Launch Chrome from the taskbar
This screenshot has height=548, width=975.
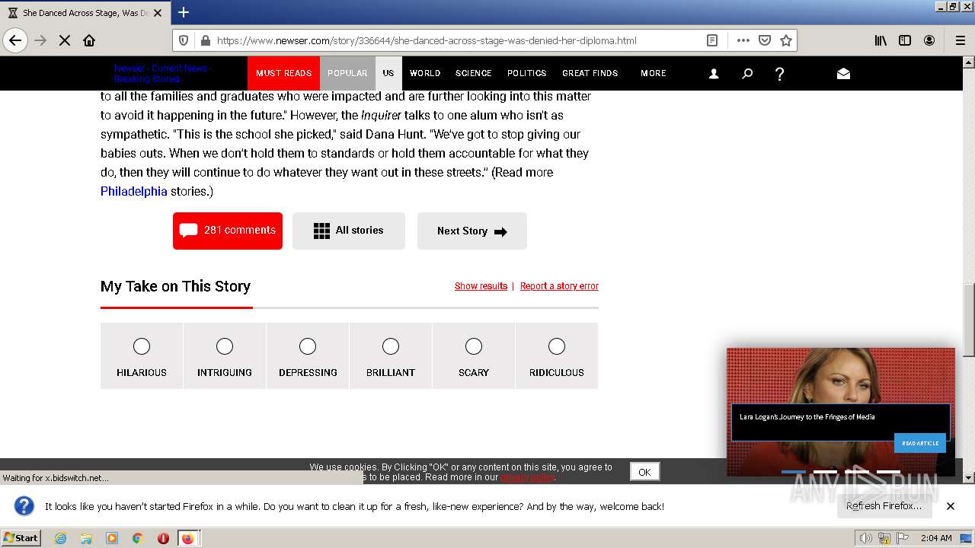(x=138, y=538)
